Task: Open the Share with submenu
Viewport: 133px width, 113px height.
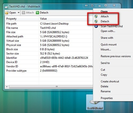Action: [107, 38]
